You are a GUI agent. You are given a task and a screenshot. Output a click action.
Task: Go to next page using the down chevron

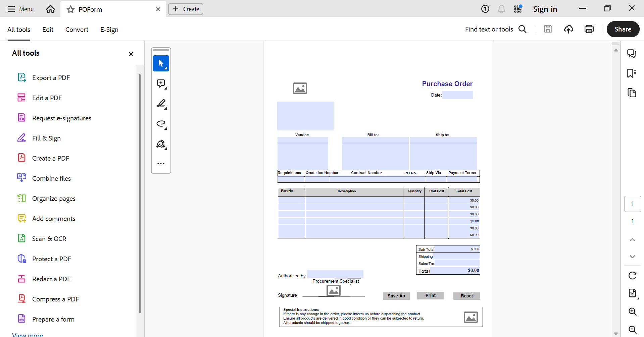(x=632, y=257)
